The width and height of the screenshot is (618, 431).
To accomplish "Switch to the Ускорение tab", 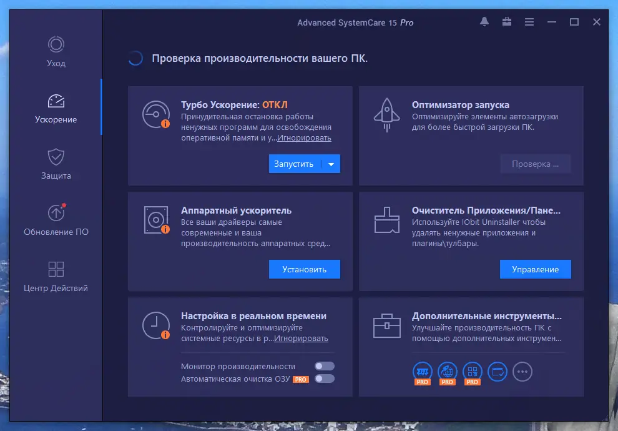I will pyautogui.click(x=56, y=107).
